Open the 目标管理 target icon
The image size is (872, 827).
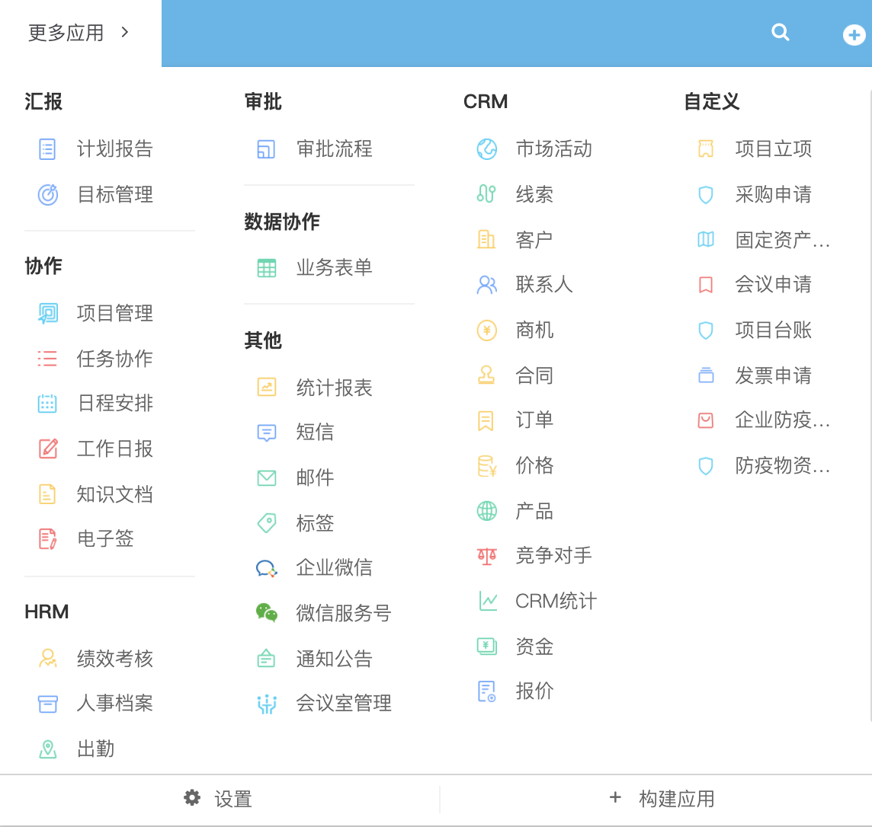point(47,194)
